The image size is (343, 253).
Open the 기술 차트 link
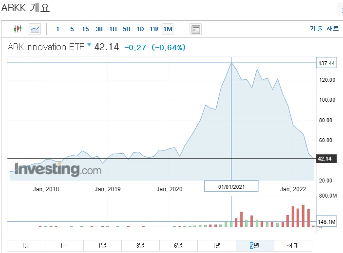324,28
